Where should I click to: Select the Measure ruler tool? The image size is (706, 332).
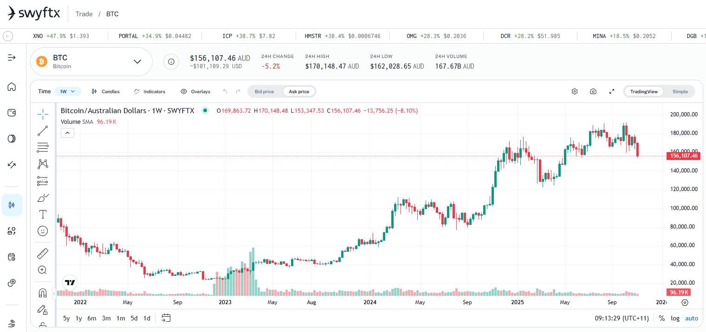coord(42,253)
